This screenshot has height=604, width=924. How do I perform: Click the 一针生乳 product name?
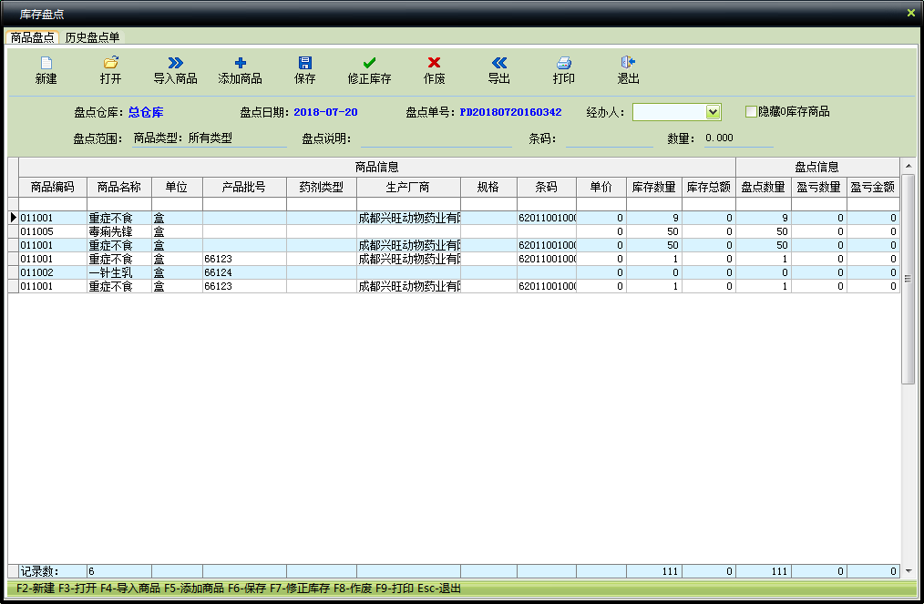tap(119, 272)
